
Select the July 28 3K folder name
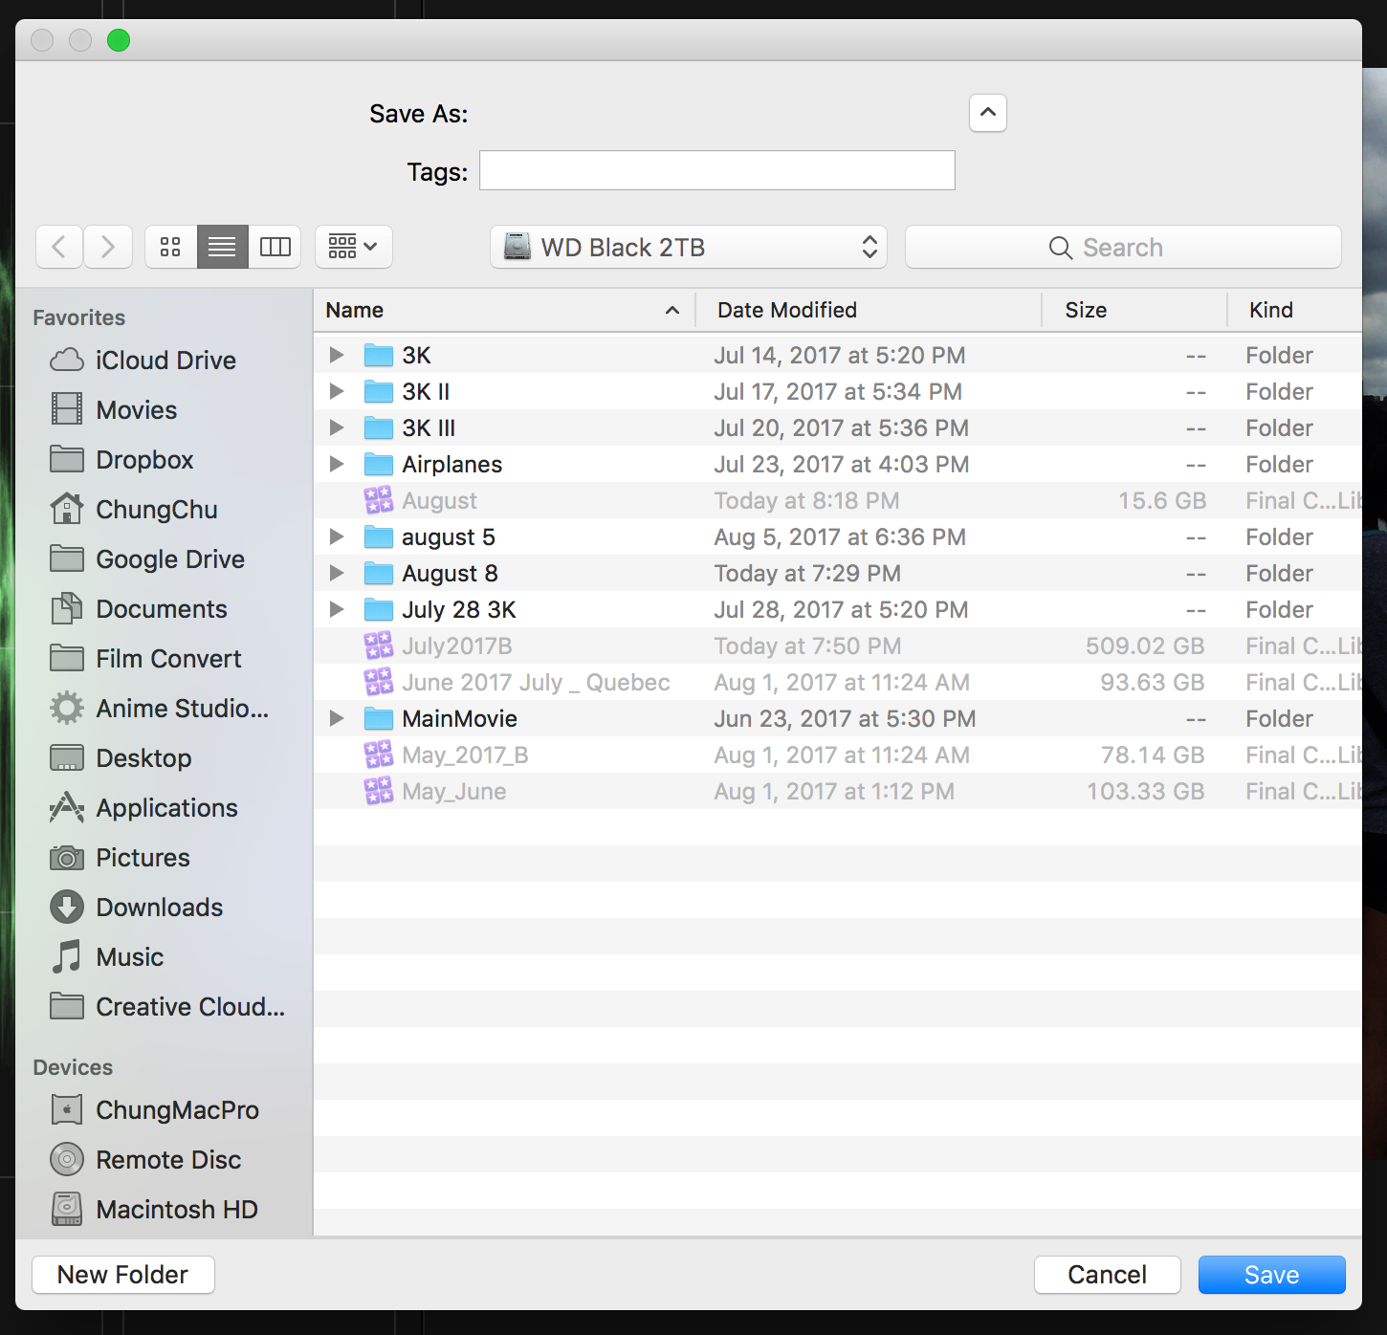(459, 609)
